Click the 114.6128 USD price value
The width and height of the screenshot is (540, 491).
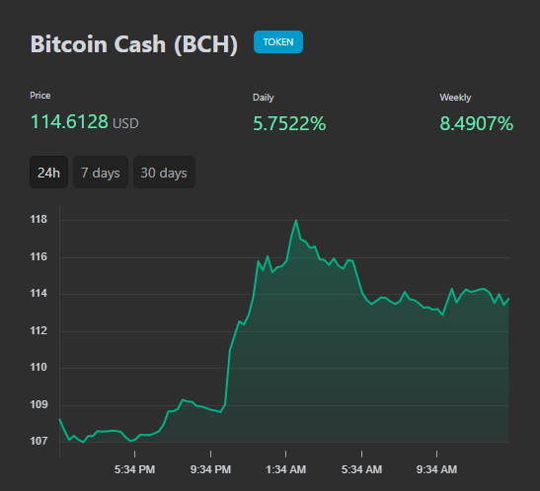coord(84,122)
